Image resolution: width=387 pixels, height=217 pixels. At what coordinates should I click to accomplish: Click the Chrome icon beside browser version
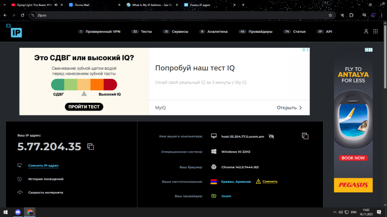point(214,167)
